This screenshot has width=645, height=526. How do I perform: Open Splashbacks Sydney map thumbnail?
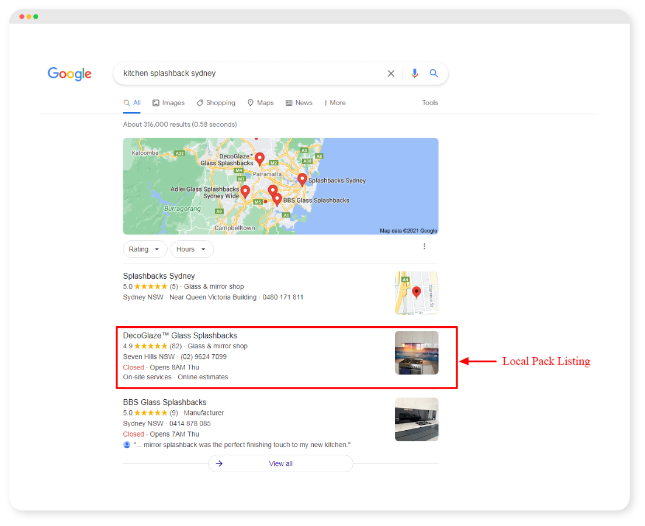pyautogui.click(x=417, y=293)
